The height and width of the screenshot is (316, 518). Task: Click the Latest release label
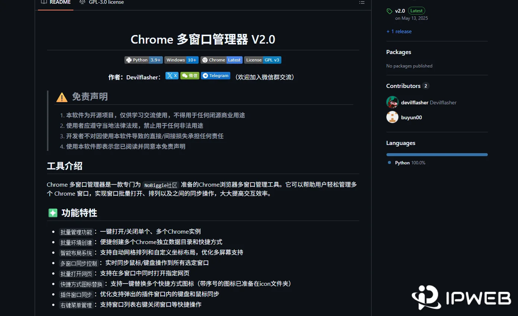[x=416, y=11]
